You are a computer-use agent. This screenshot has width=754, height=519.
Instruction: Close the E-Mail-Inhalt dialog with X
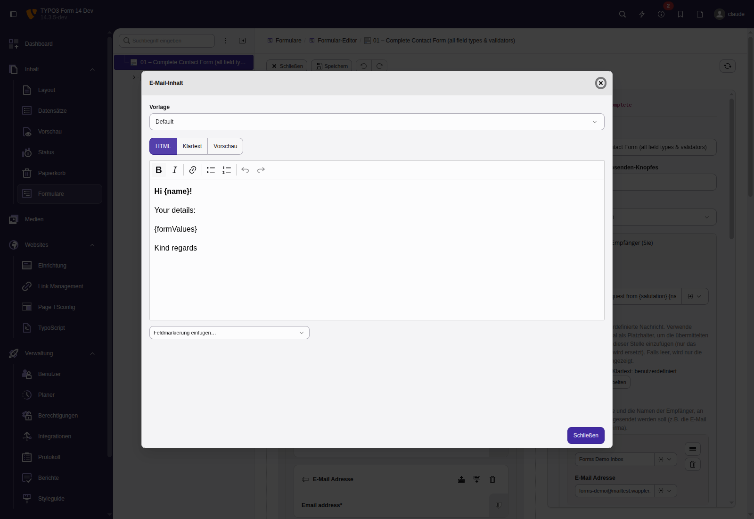600,83
